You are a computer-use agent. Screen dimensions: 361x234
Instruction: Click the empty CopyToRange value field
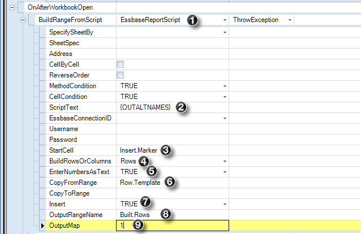173,193
